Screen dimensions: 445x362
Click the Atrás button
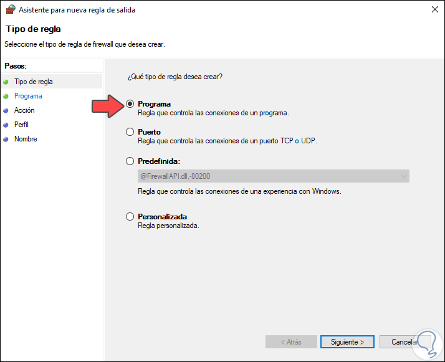(291, 342)
